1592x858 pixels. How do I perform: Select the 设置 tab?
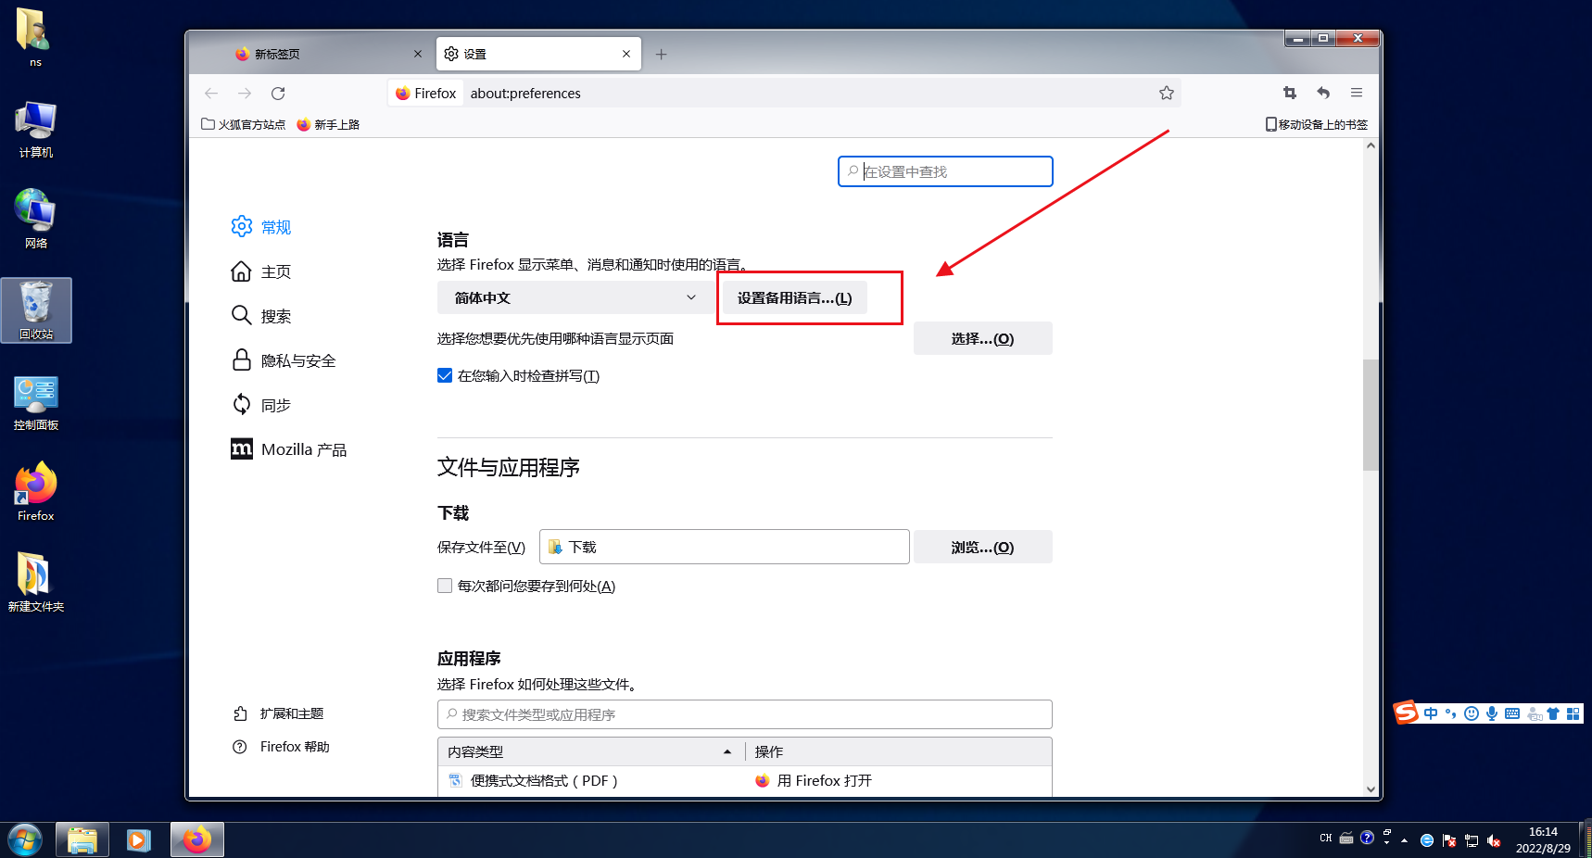[538, 54]
